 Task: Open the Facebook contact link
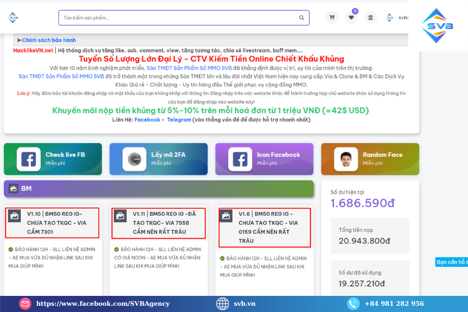coord(147,120)
